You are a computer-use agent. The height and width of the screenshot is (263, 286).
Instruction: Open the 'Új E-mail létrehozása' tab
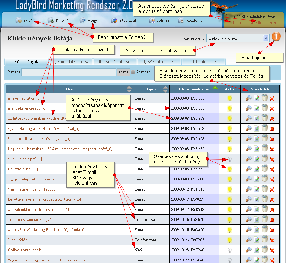click(71, 62)
